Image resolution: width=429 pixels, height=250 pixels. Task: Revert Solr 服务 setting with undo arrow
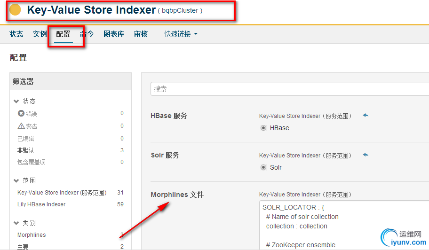click(365, 155)
